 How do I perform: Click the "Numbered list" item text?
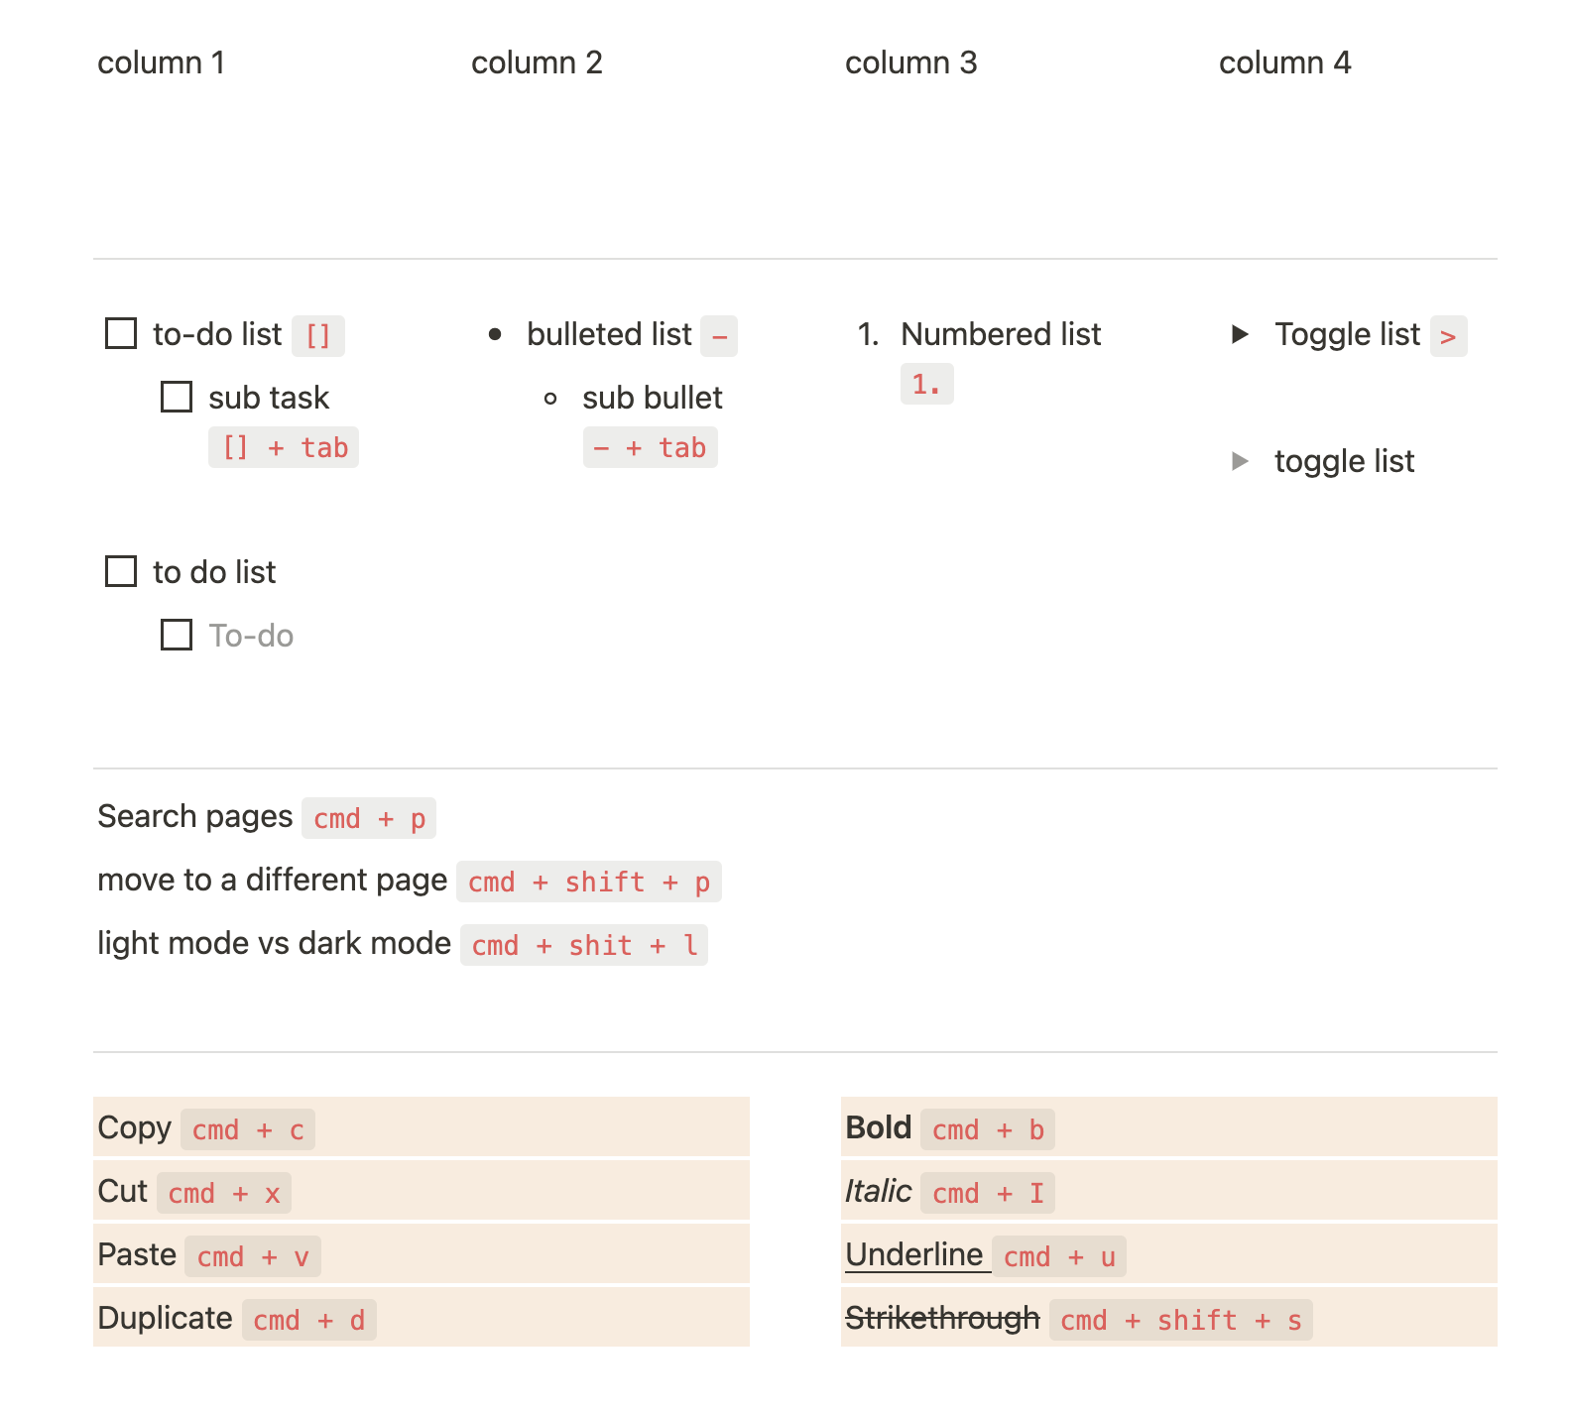1000,335
